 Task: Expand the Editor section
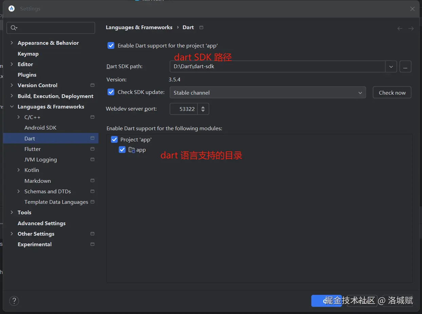coord(12,64)
